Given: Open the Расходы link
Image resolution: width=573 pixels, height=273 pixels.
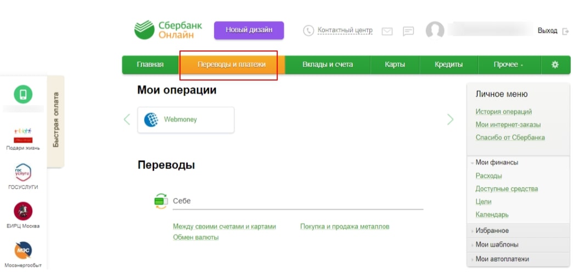Looking at the screenshot, I should tap(488, 176).
